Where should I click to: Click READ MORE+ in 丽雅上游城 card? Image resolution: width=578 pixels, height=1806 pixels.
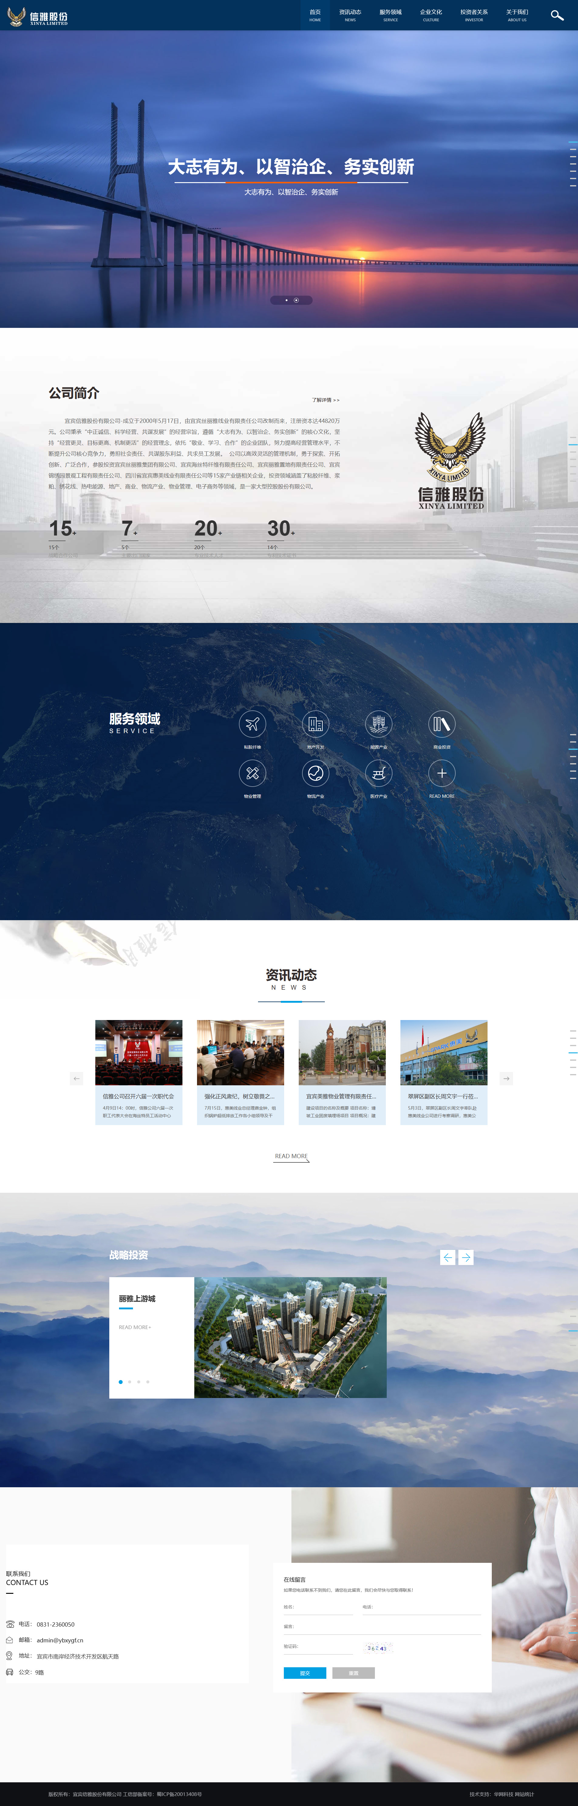pos(135,1327)
